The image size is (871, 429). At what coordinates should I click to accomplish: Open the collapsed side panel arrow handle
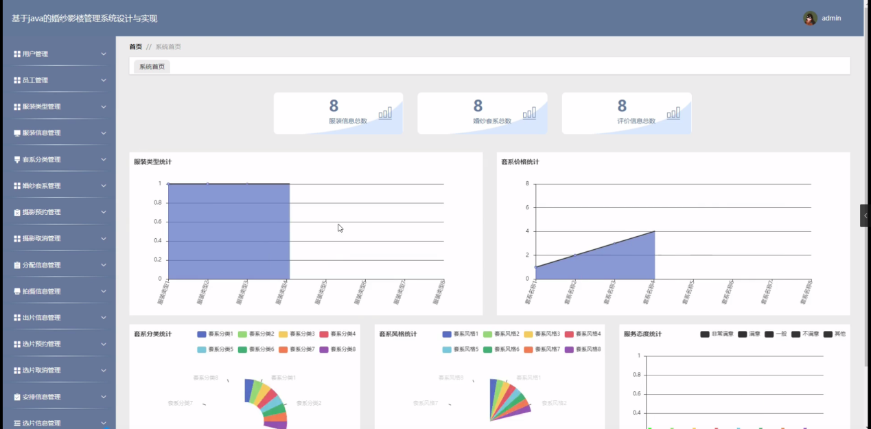865,216
